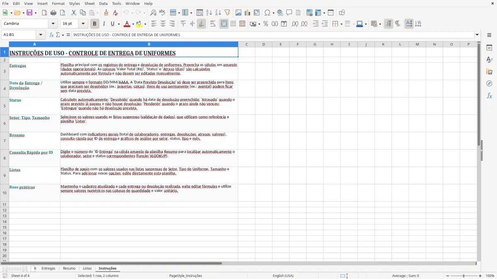Open Function Wizard next to Name Box
Image resolution: width=497 pixels, height=279 pixels.
tap(52, 35)
